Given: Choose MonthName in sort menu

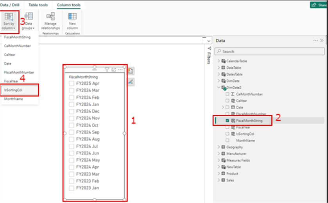Looking at the screenshot, I should pos(14,99).
